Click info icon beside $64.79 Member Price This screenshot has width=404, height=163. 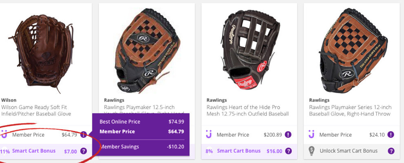(x=84, y=135)
